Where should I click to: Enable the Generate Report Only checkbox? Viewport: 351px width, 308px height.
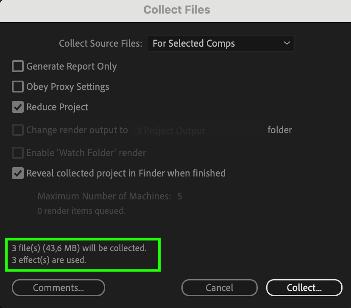[18, 66]
